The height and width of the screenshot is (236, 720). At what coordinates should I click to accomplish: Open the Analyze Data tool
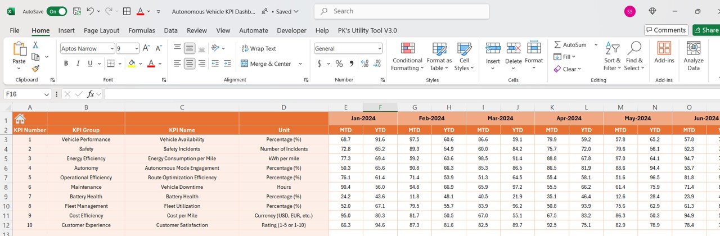click(694, 49)
